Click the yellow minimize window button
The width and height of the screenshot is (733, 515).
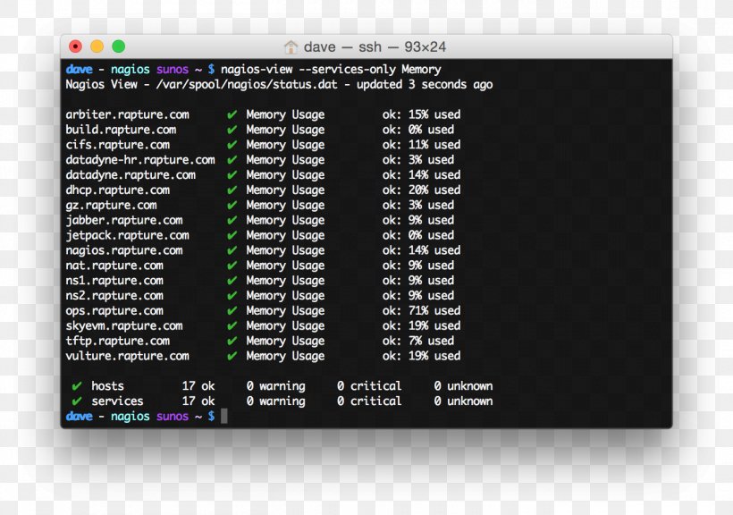tap(97, 46)
